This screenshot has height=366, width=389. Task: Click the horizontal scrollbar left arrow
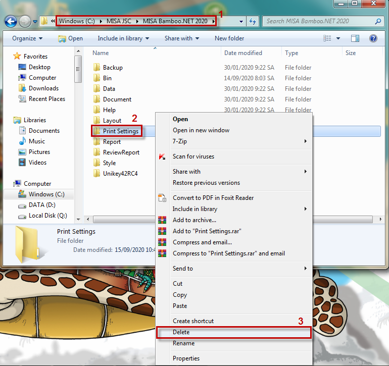coord(88,219)
